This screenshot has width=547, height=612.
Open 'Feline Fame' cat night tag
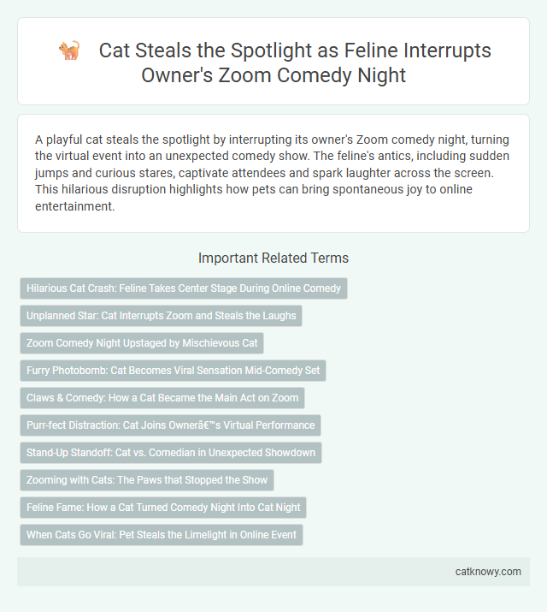click(x=163, y=507)
